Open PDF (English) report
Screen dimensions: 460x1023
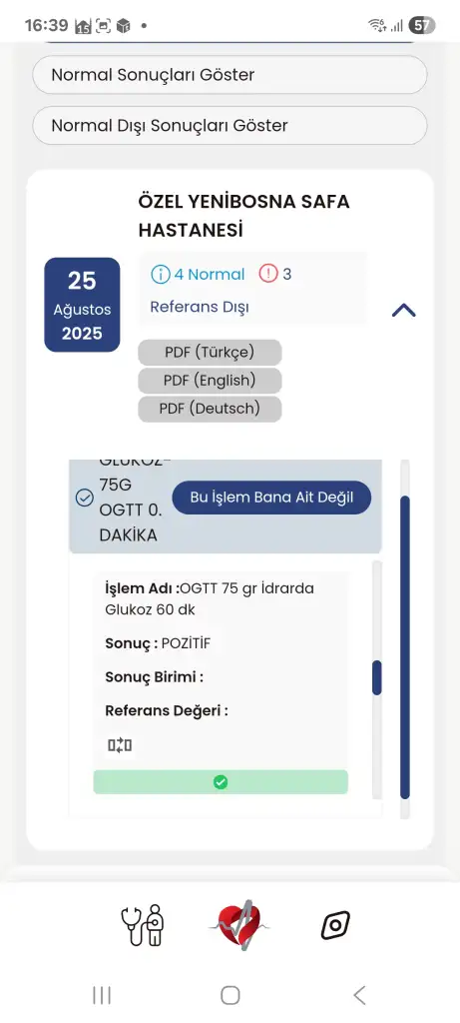210,381
